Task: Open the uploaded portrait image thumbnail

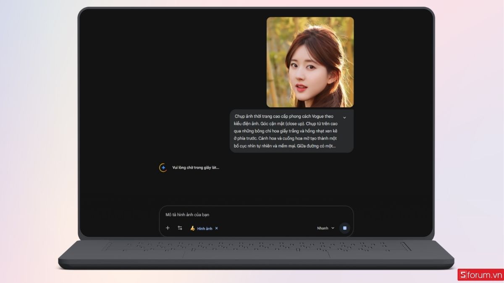Action: (310, 62)
